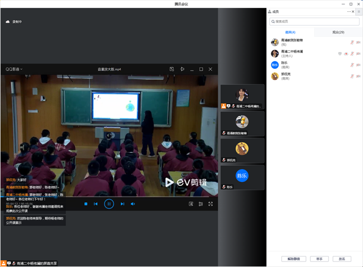Focus the 搜索成员 search field

(314, 22)
